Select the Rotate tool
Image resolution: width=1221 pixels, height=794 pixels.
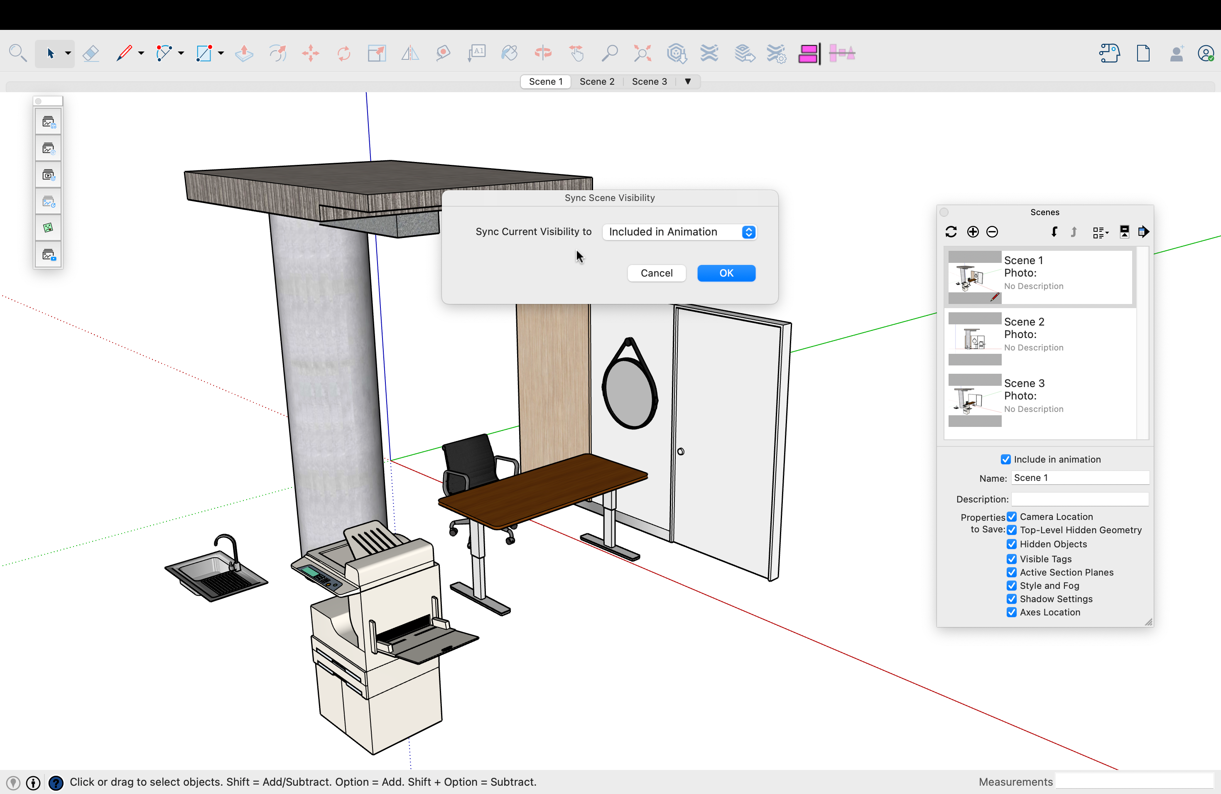tap(344, 53)
